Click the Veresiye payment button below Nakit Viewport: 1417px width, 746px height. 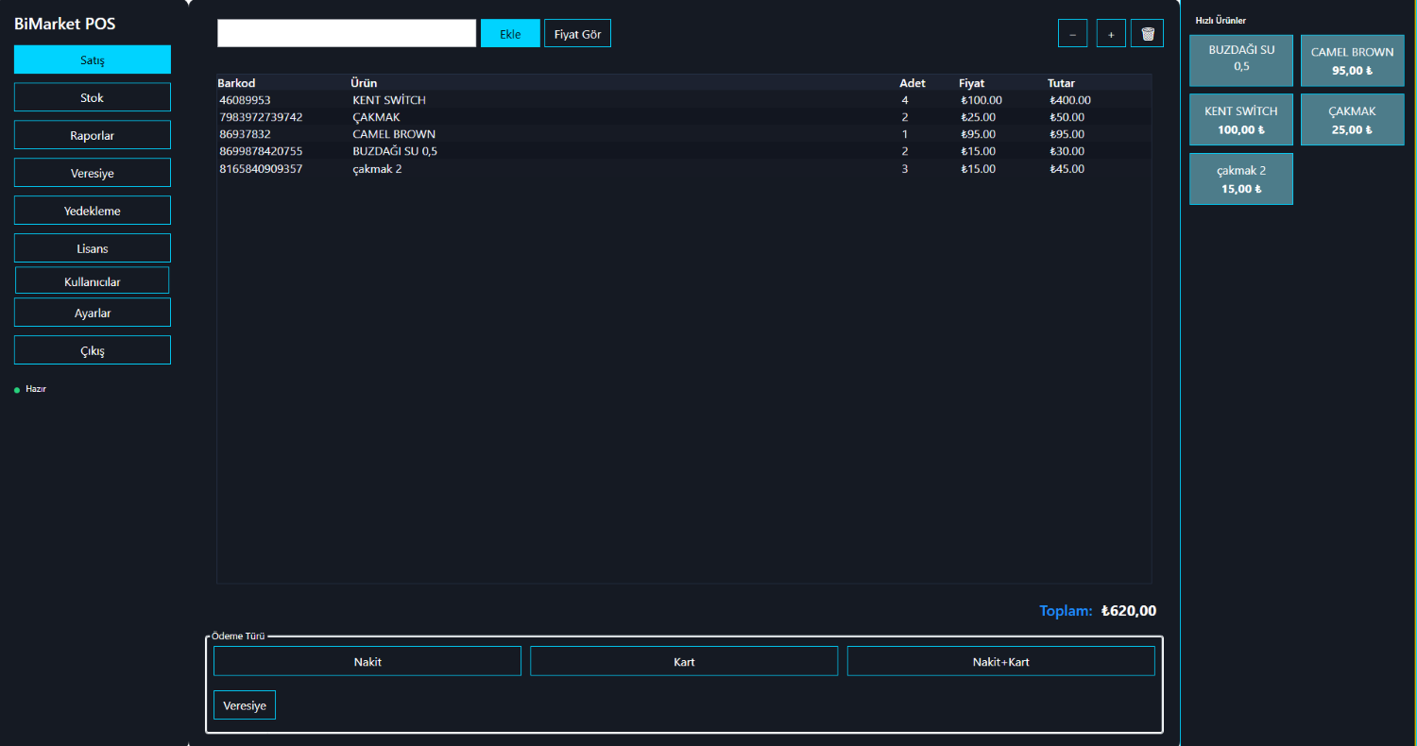click(x=245, y=705)
